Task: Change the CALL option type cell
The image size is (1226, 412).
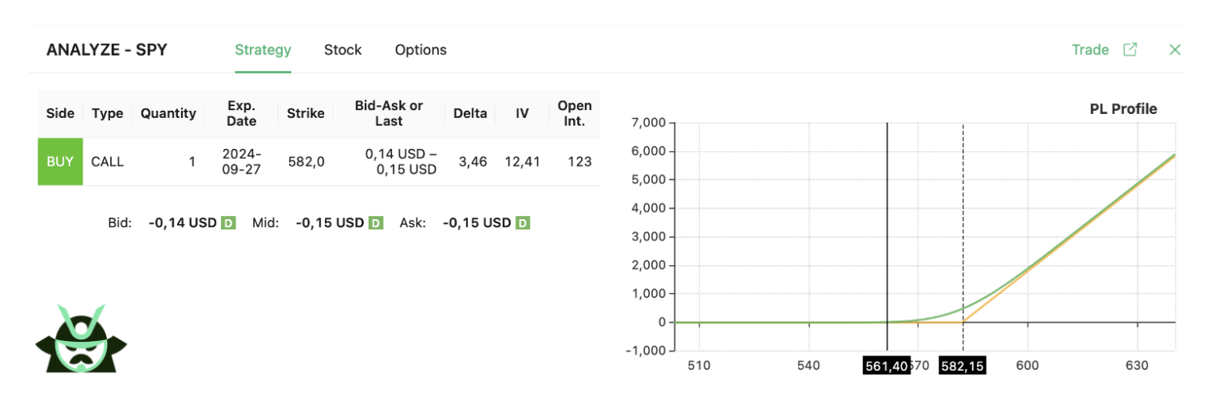Action: coord(108,162)
